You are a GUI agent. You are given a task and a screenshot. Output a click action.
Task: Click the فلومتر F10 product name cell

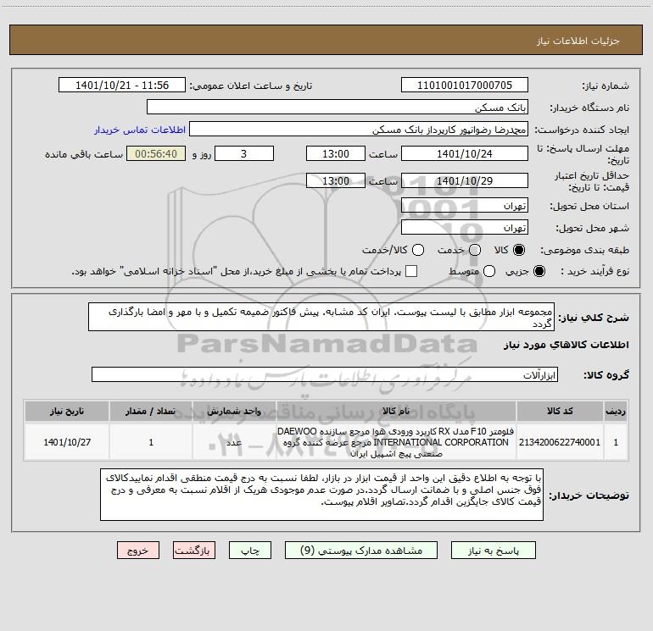click(x=396, y=442)
